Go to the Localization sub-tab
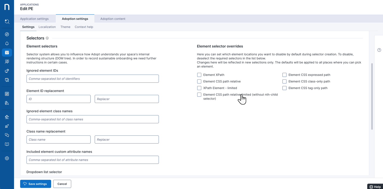Image resolution: width=383 pixels, height=189 pixels. point(47,27)
